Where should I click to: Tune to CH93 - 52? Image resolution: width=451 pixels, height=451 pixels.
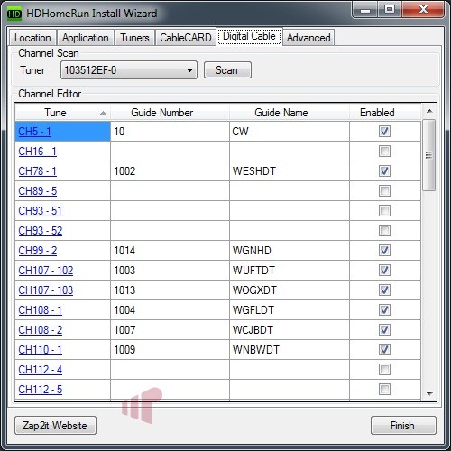pyautogui.click(x=41, y=231)
